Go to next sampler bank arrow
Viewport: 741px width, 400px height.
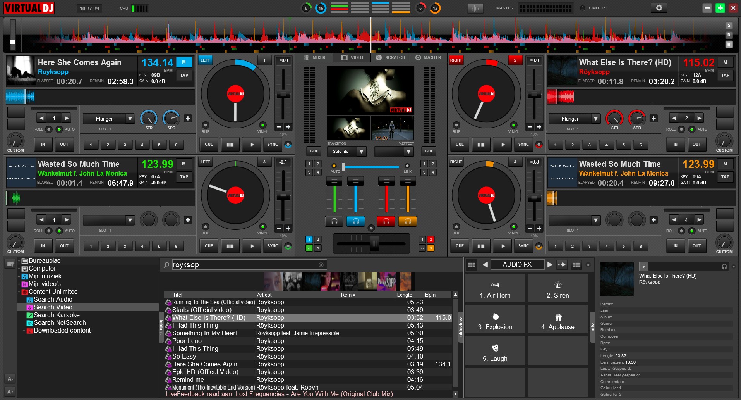pyautogui.click(x=550, y=265)
